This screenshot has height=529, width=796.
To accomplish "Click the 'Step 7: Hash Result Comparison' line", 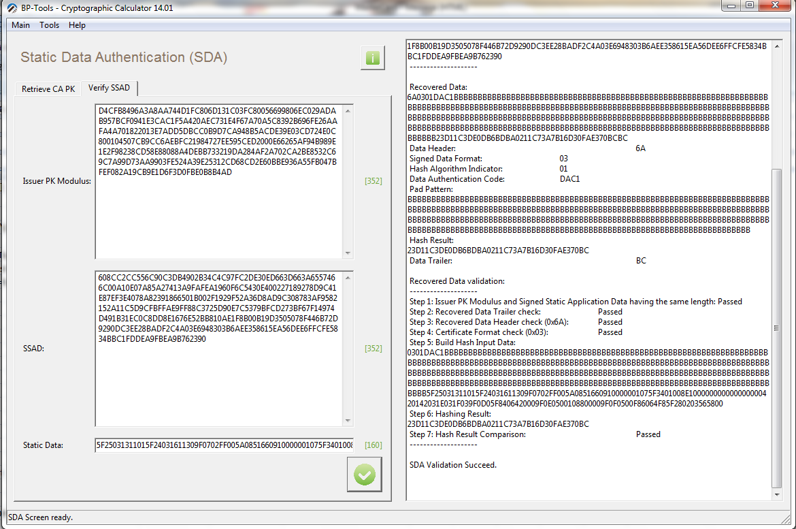I will (535, 434).
